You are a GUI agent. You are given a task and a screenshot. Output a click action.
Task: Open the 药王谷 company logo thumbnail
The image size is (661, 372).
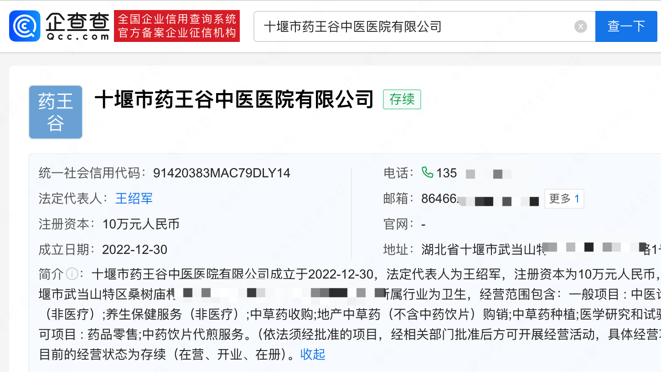tap(56, 112)
